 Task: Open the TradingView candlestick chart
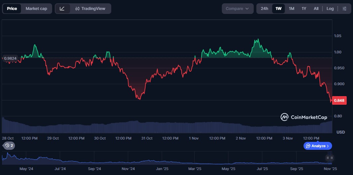[90, 9]
